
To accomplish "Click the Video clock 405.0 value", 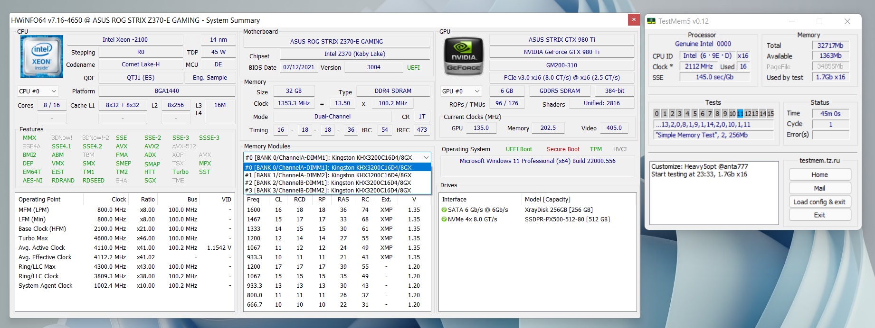I will 614,128.
